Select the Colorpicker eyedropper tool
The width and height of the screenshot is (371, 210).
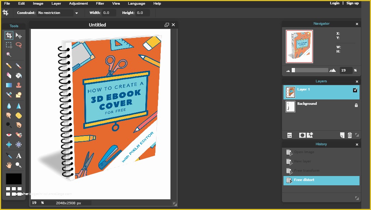point(9,156)
